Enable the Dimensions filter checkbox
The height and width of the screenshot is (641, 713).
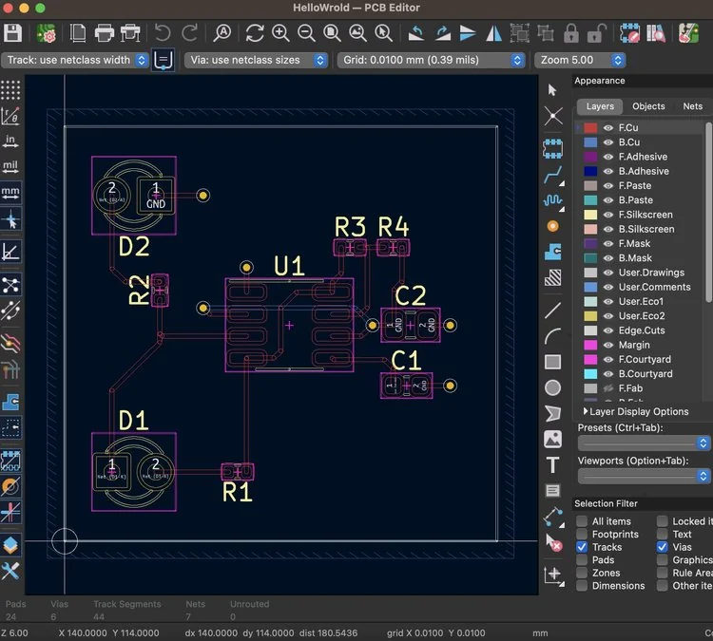pos(582,586)
